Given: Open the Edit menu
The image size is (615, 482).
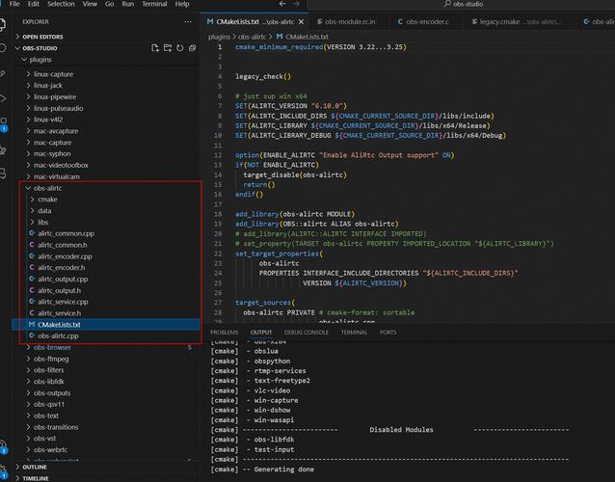Looking at the screenshot, I should (34, 4).
